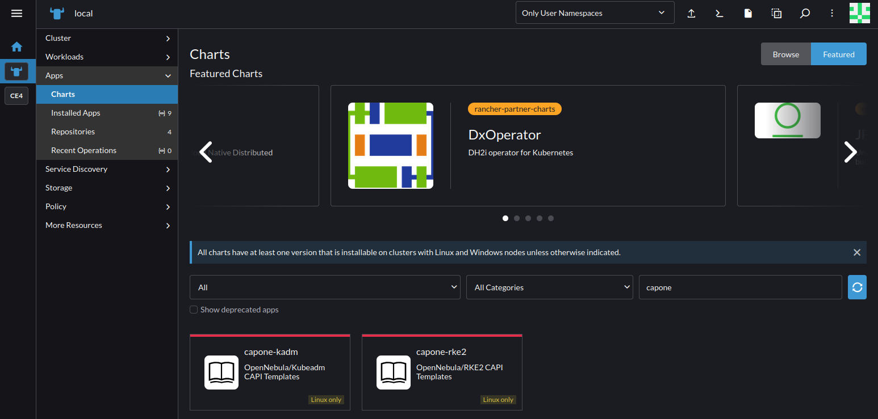Toggle Show deprecated apps checkbox
Screen dimensions: 878x419
[194, 310]
